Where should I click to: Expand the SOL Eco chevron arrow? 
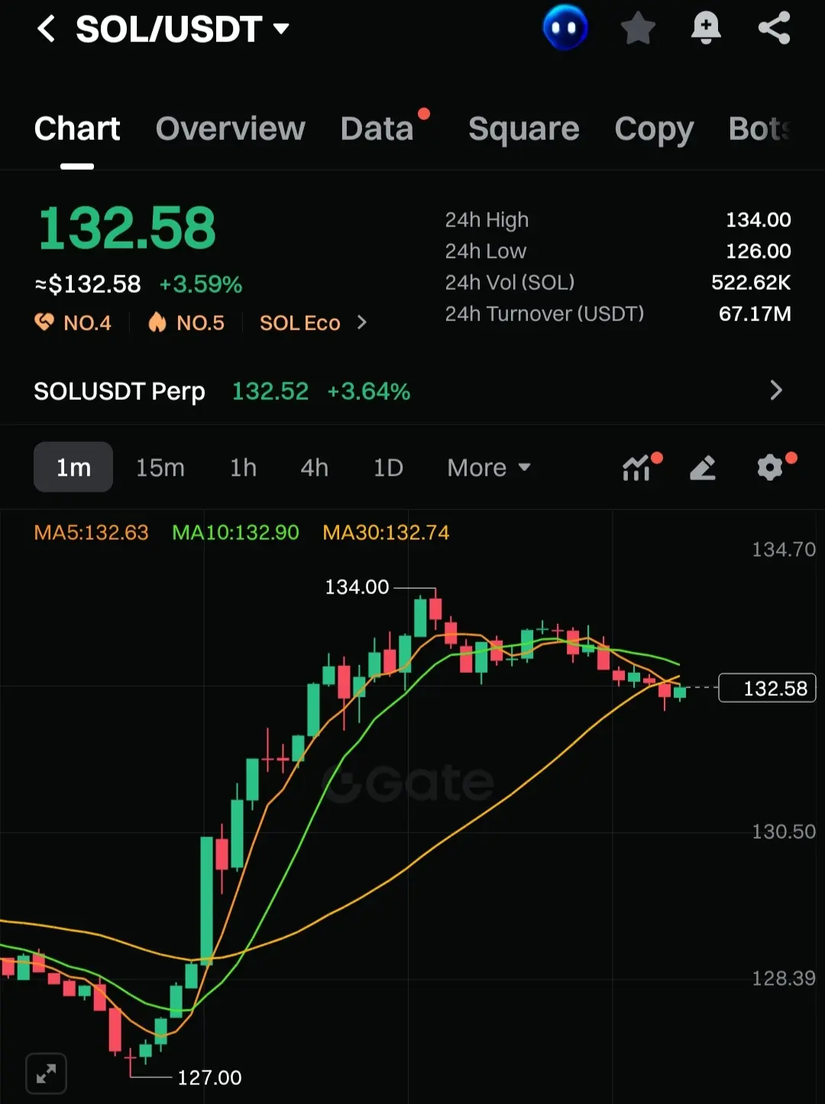pos(362,323)
